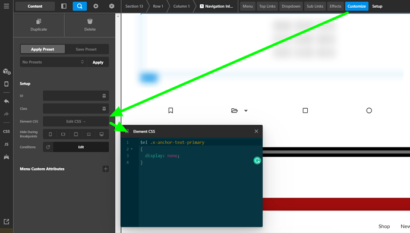Click the Edit CSS button
This screenshot has height=233, width=410.
pyautogui.click(x=76, y=121)
